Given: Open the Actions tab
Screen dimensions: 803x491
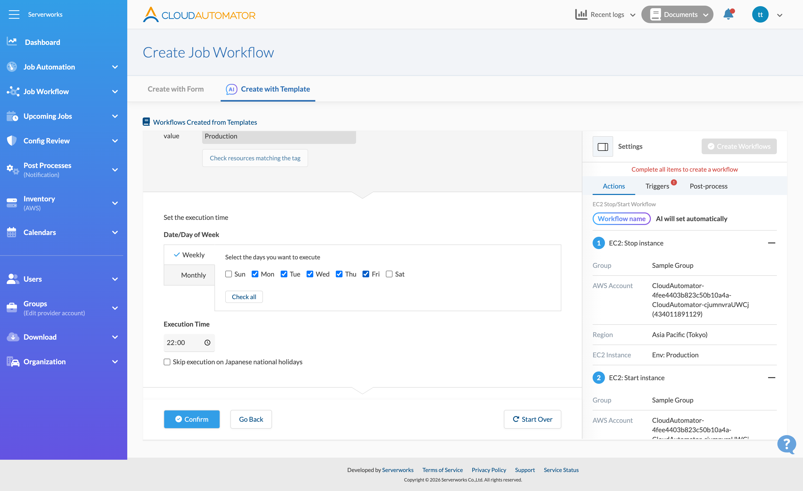Looking at the screenshot, I should pyautogui.click(x=614, y=186).
